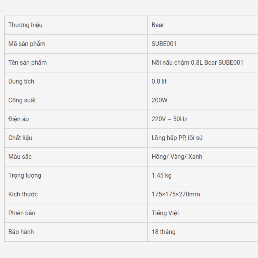The height and width of the screenshot is (258, 258).
Task: Select the 220V ~ 50Hz voltage value
Action: pos(169,119)
